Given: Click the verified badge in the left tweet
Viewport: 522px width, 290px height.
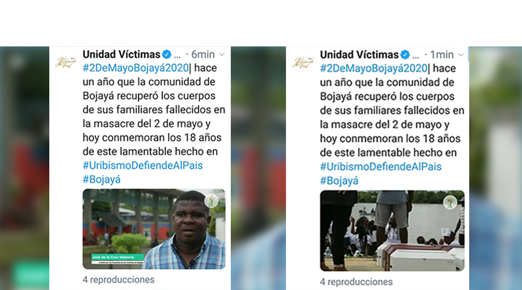Looking at the screenshot, I should pos(167,55).
